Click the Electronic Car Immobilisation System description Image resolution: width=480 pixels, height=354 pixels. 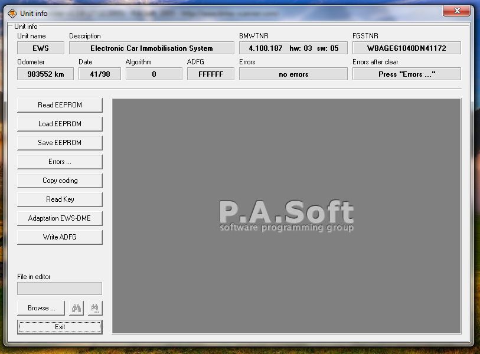point(152,48)
